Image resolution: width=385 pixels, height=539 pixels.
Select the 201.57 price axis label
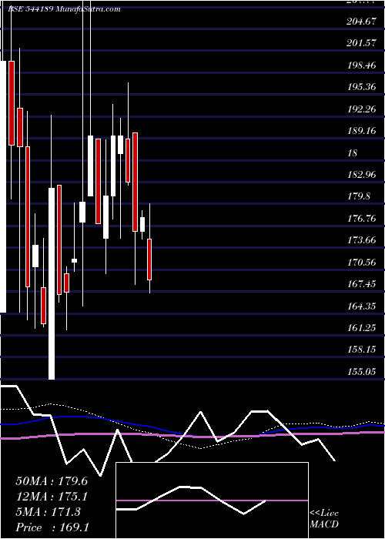(x=360, y=43)
